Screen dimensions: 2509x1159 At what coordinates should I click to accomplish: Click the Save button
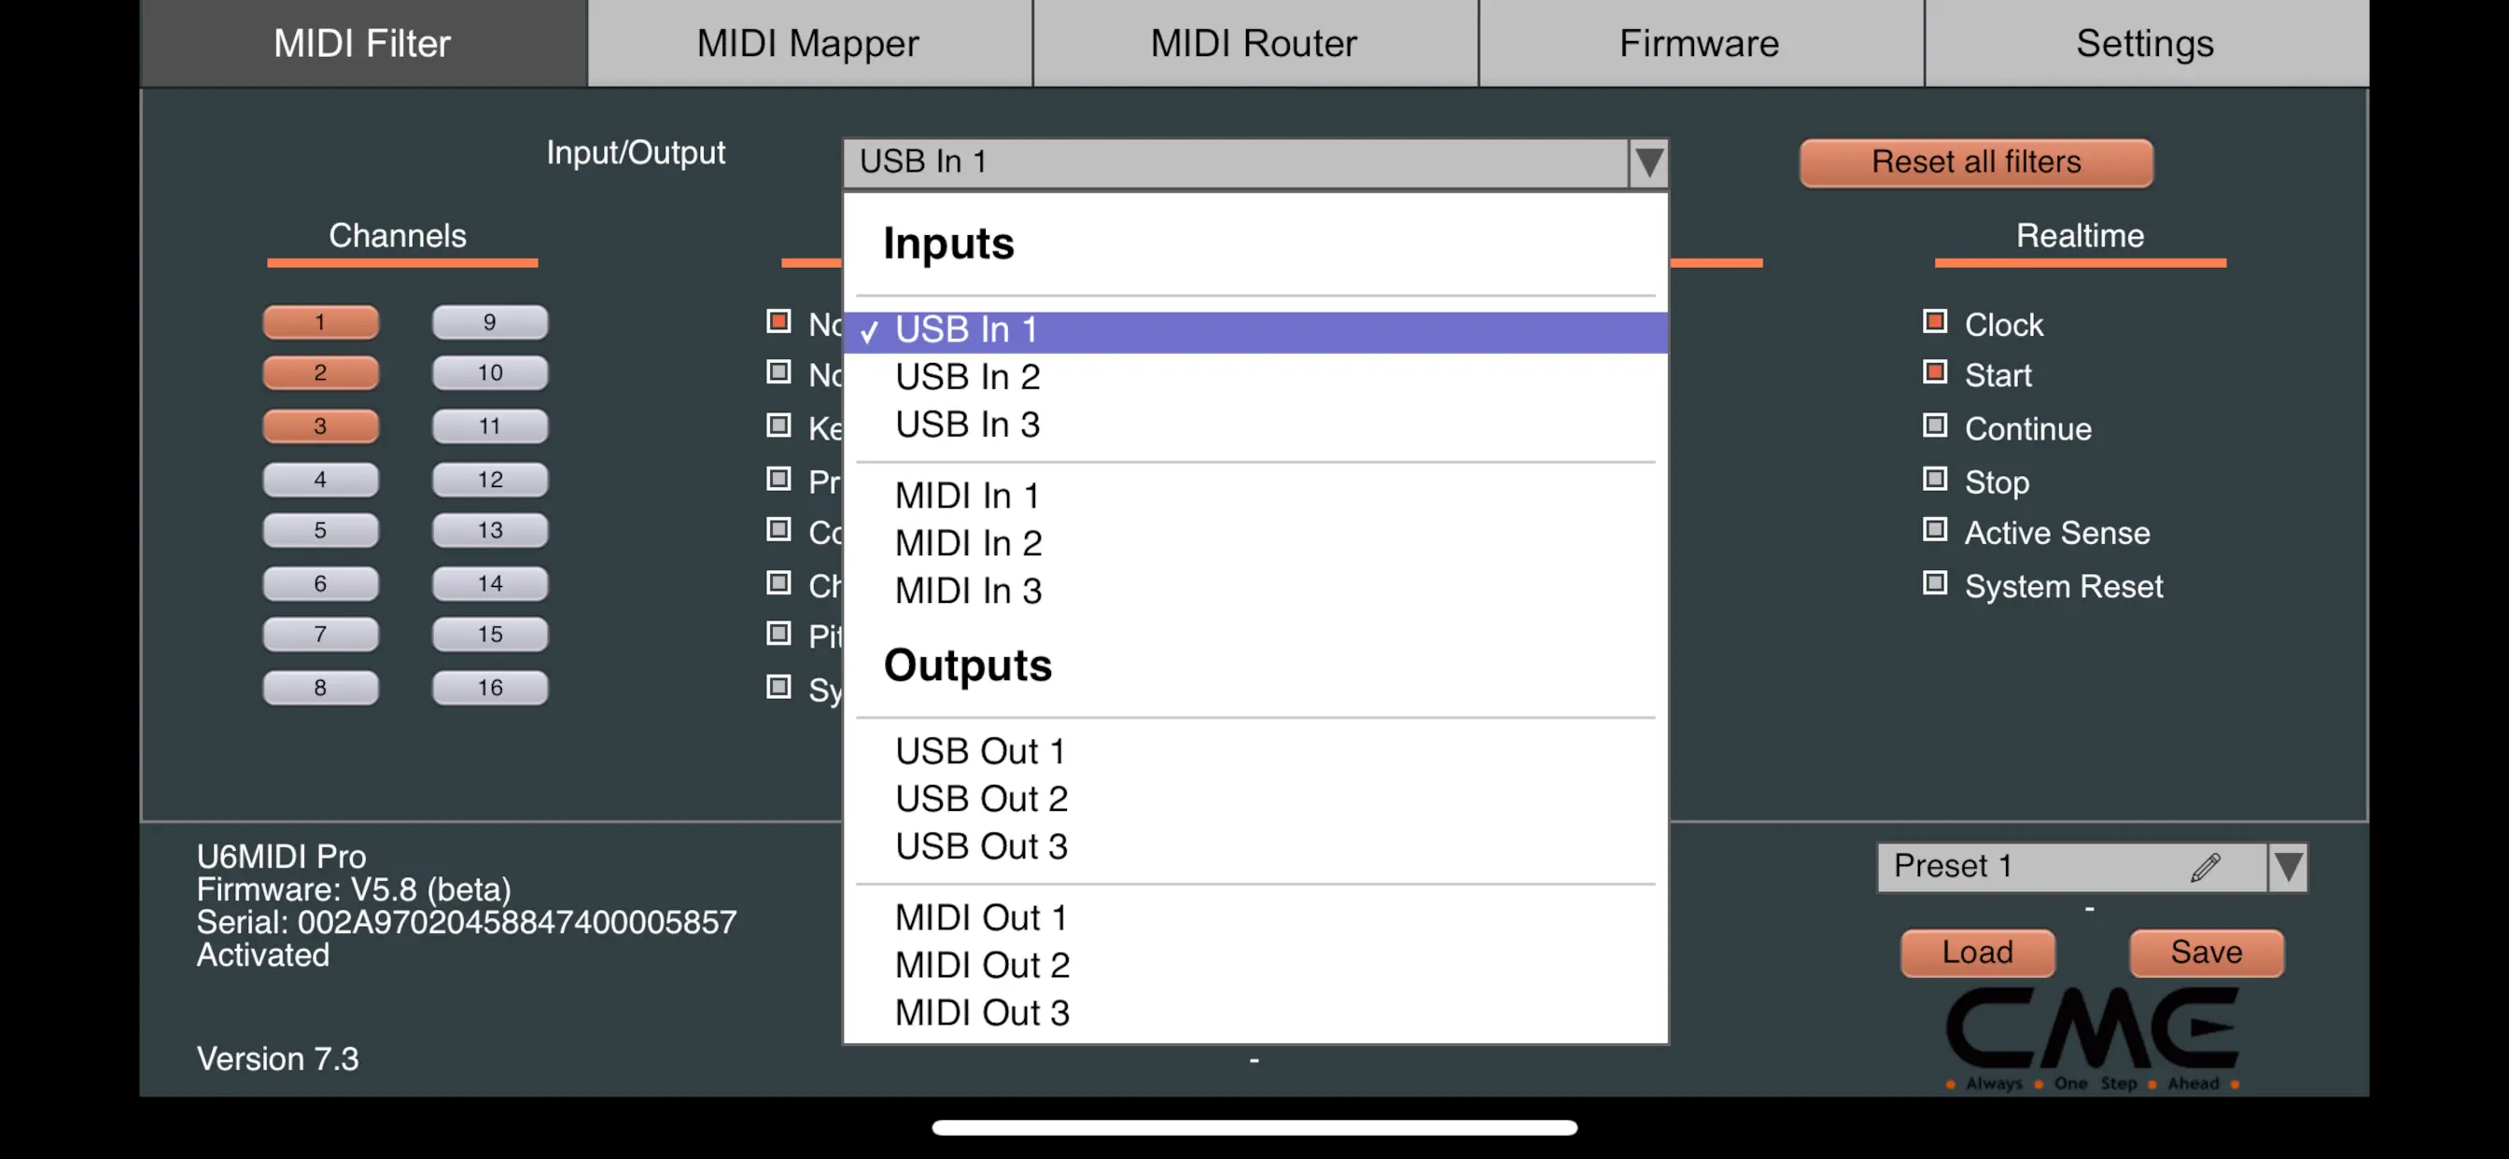click(x=2206, y=953)
